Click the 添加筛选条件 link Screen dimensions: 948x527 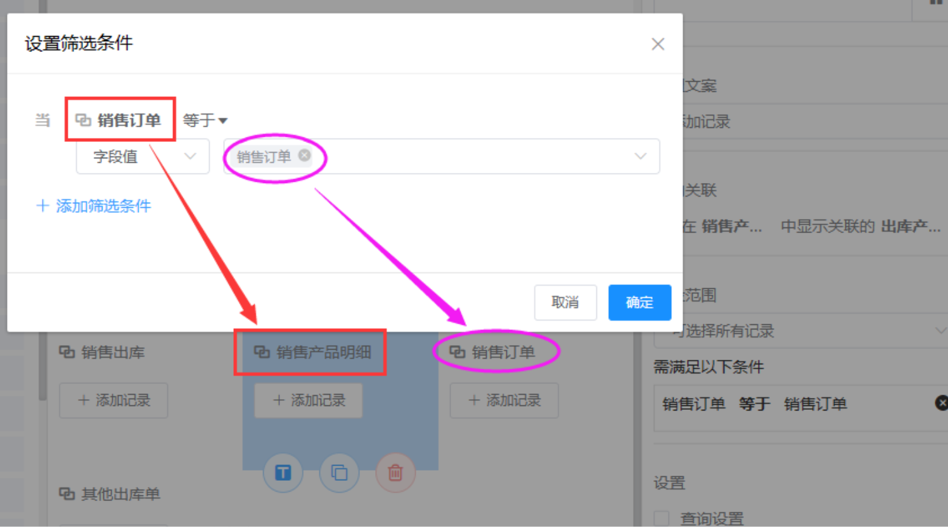click(x=94, y=206)
